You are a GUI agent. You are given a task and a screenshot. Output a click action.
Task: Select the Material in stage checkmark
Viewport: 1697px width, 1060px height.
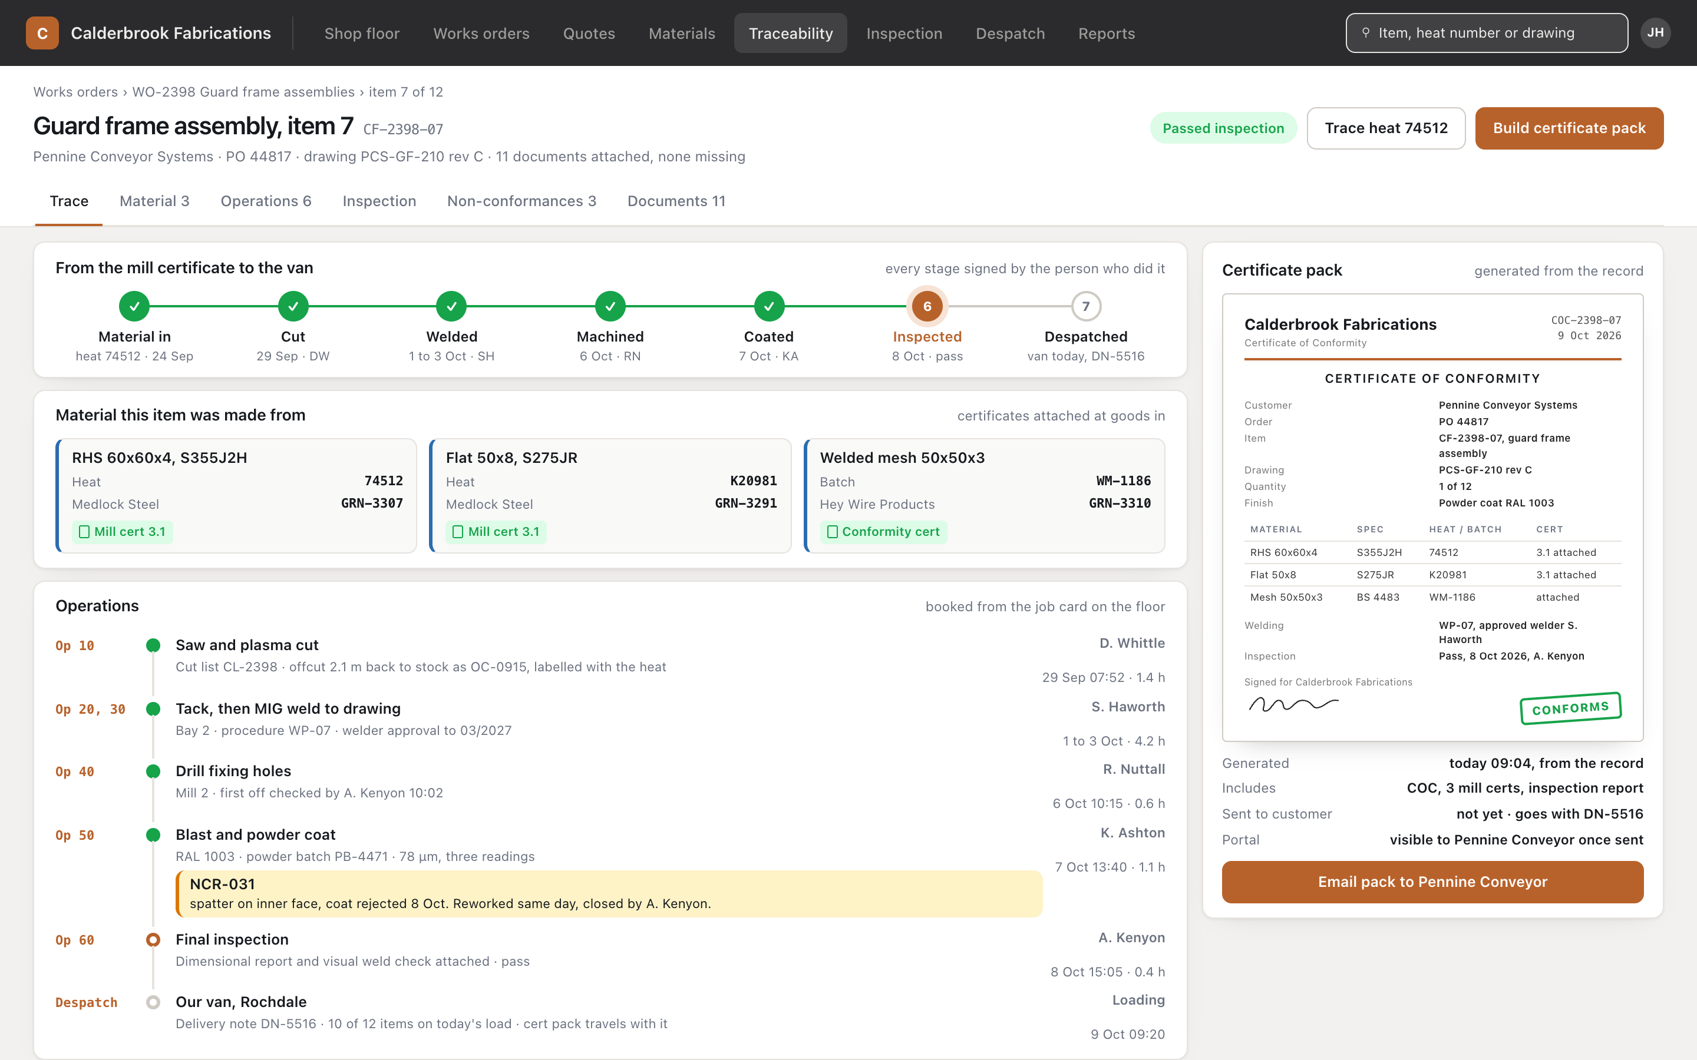click(x=134, y=306)
